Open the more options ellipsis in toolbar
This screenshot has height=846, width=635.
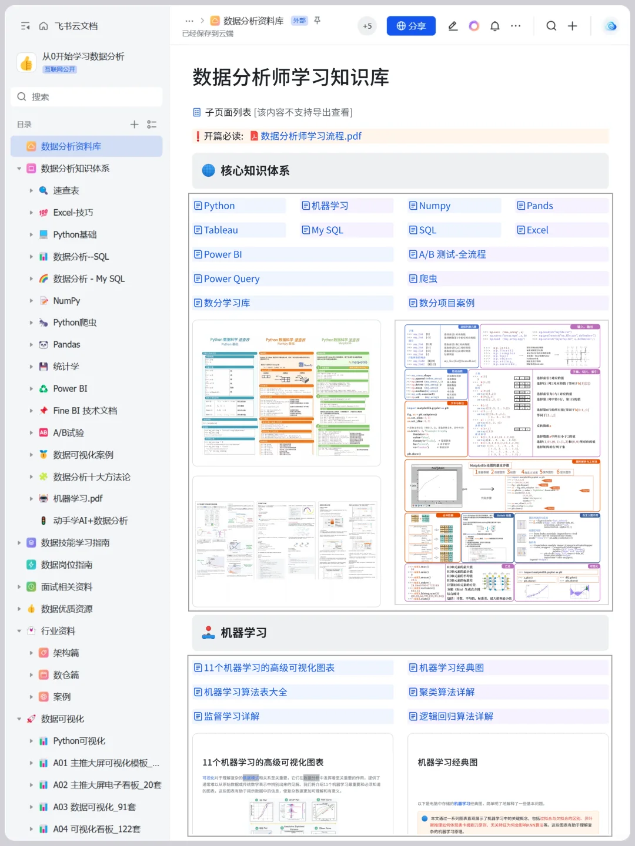[516, 26]
